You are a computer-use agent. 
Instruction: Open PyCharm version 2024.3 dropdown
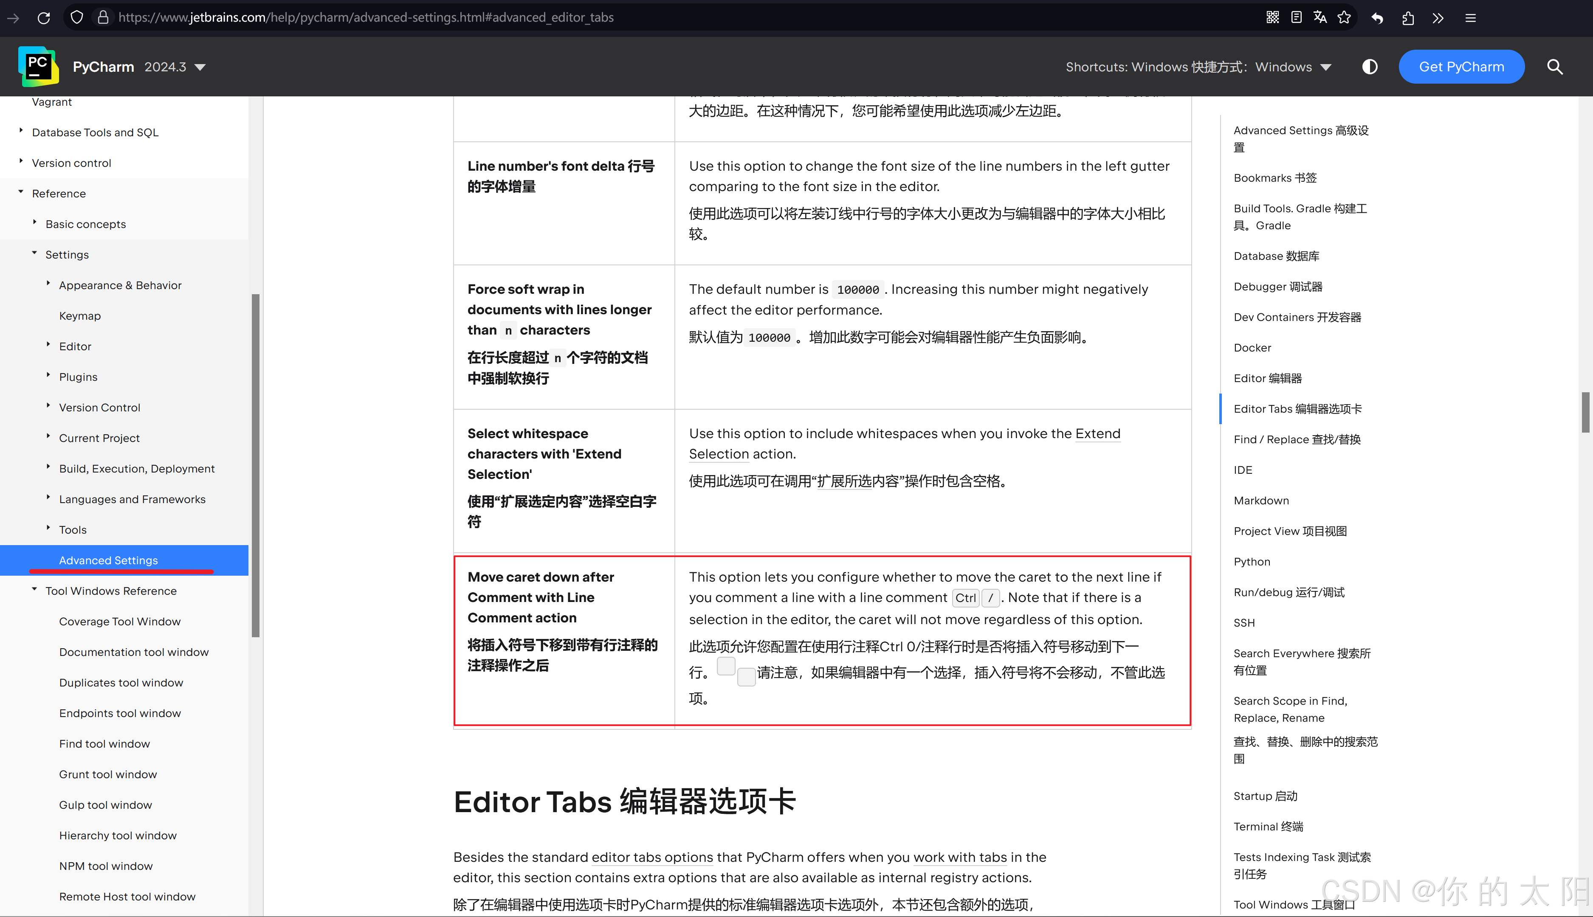[175, 67]
